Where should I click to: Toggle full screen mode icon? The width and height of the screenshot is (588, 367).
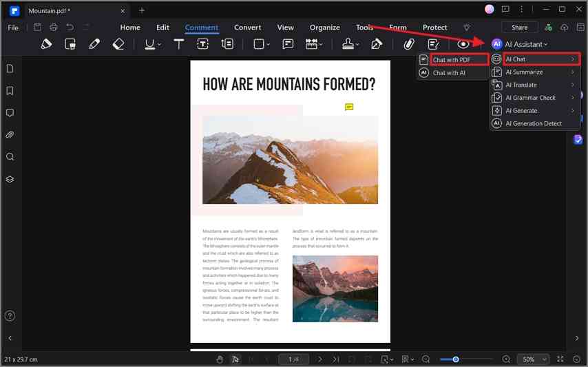click(560, 359)
